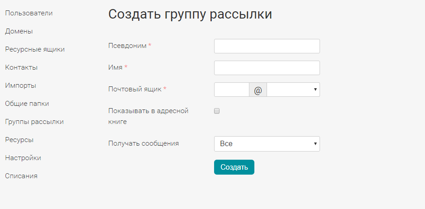Focus the Псевдоним input field
This screenshot has height=209, width=425.
(x=267, y=46)
